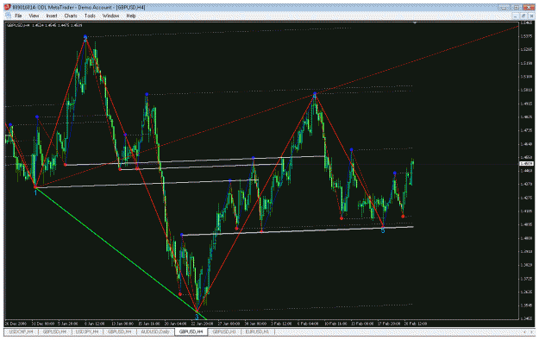Minimize the inner chart window

click(x=515, y=16)
